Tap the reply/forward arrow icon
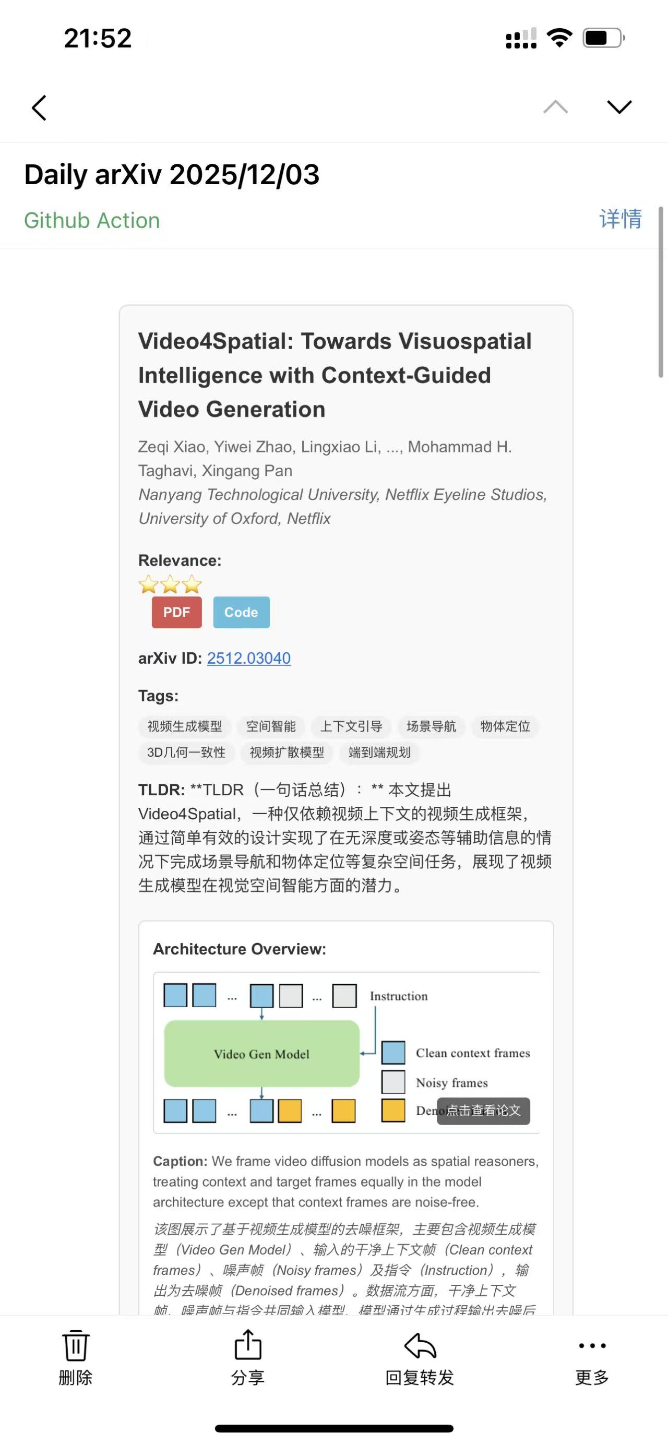This screenshot has height=1445, width=668. tap(420, 1345)
